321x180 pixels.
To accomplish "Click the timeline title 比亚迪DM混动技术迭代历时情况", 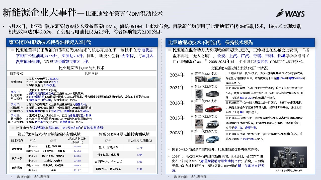I will click(x=239, y=68).
